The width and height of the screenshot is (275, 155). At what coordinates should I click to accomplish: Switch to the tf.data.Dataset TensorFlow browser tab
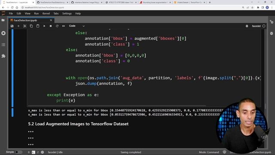click(x=189, y=3)
